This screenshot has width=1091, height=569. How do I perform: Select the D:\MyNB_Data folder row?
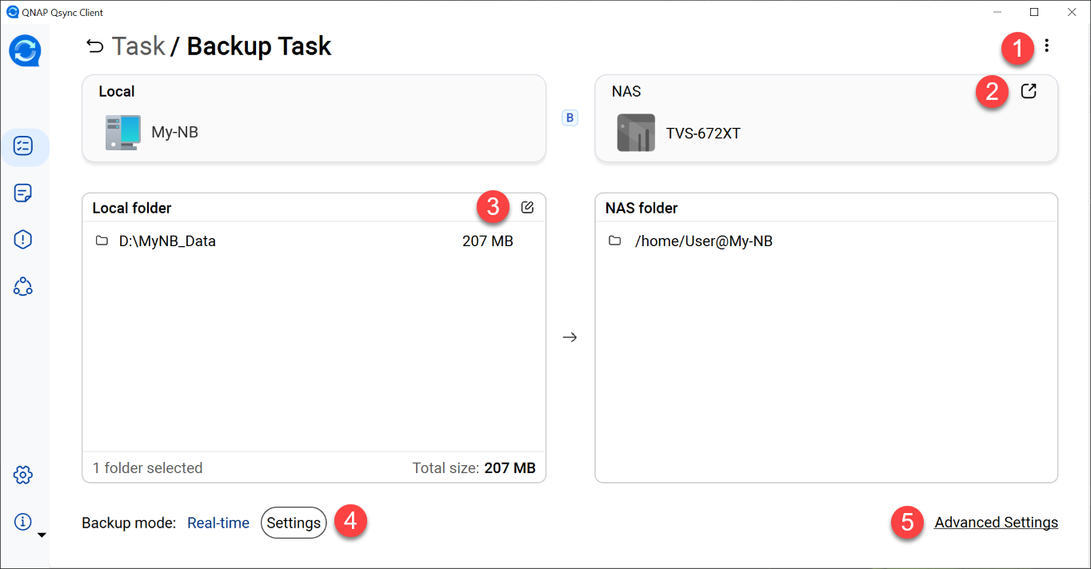167,241
